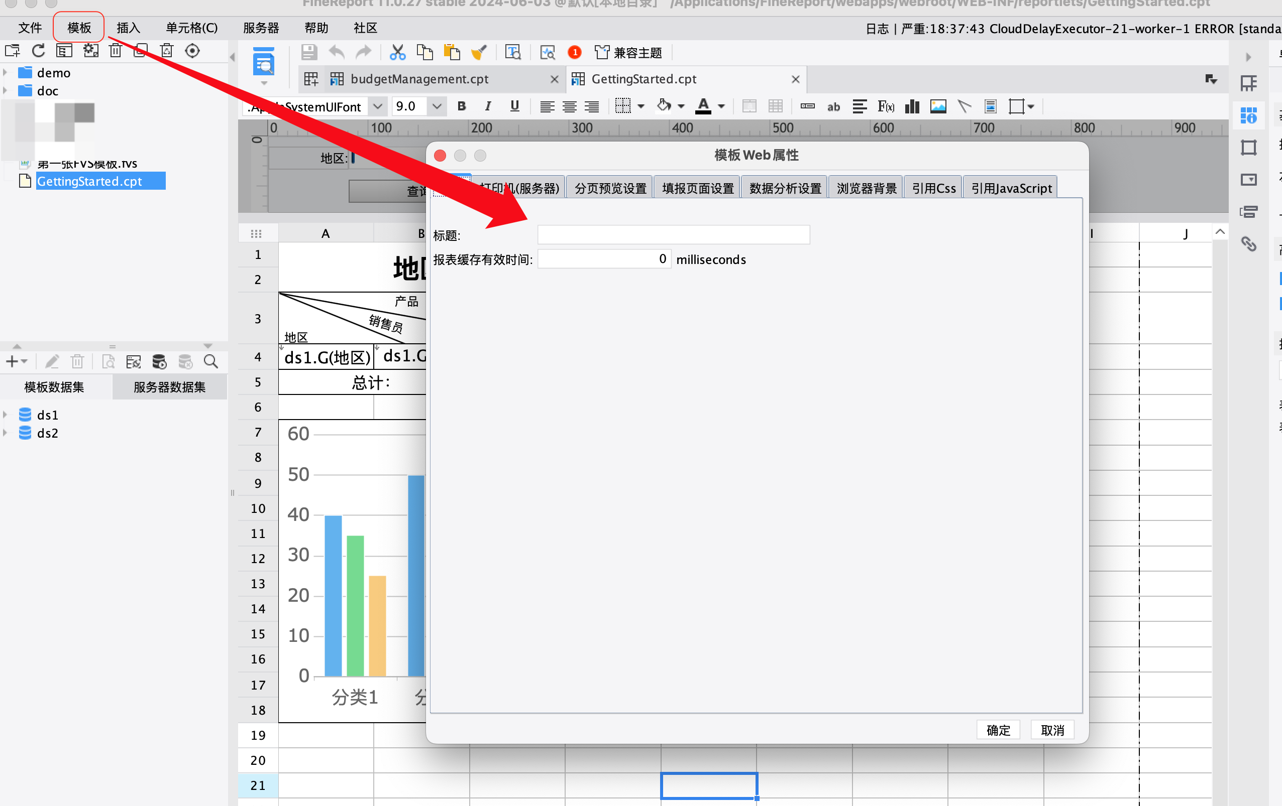Toggle underline formatting
Image resolution: width=1282 pixels, height=806 pixels.
tap(514, 106)
